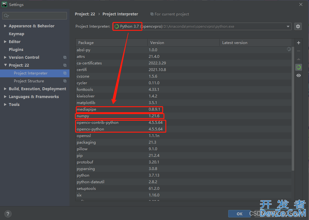Click the For current project label
309x220 pixels.
click(x=172, y=14)
